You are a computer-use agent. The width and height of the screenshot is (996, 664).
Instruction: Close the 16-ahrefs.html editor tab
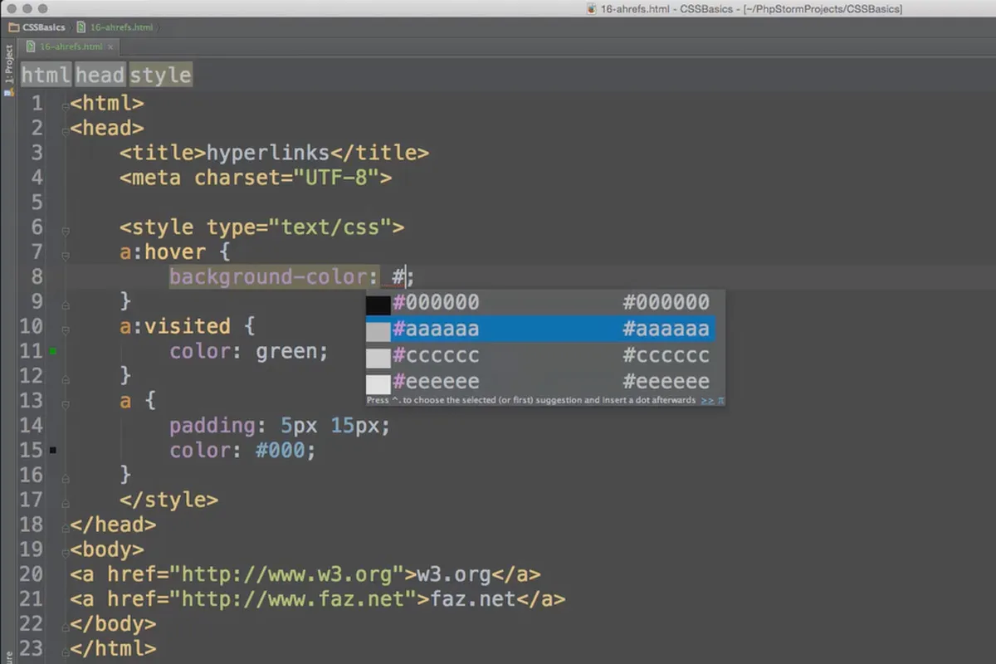point(110,47)
